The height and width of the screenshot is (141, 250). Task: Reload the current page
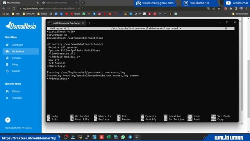(x=14, y=9)
